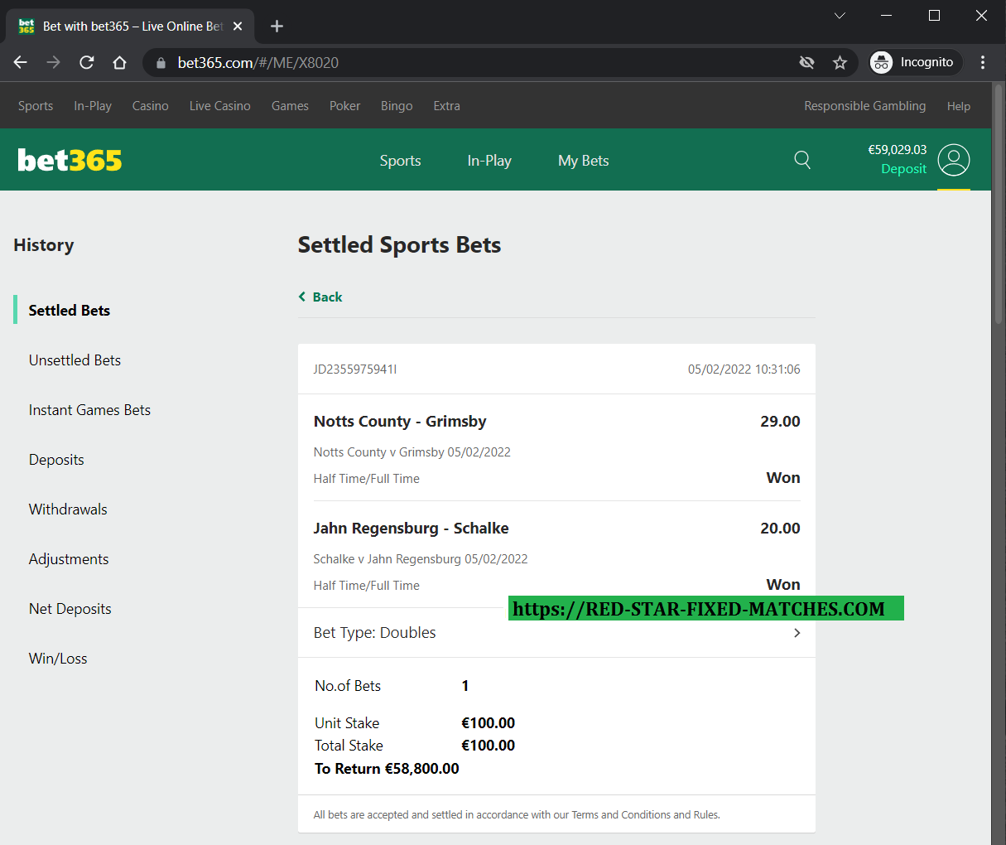Click Notts County - Grimsby selection
Screen dimensions: 1006x845
point(400,422)
